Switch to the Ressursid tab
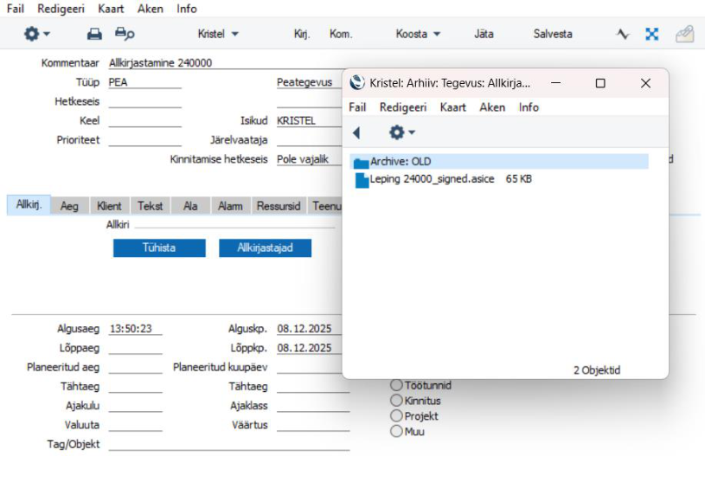705x482 pixels. 279,206
